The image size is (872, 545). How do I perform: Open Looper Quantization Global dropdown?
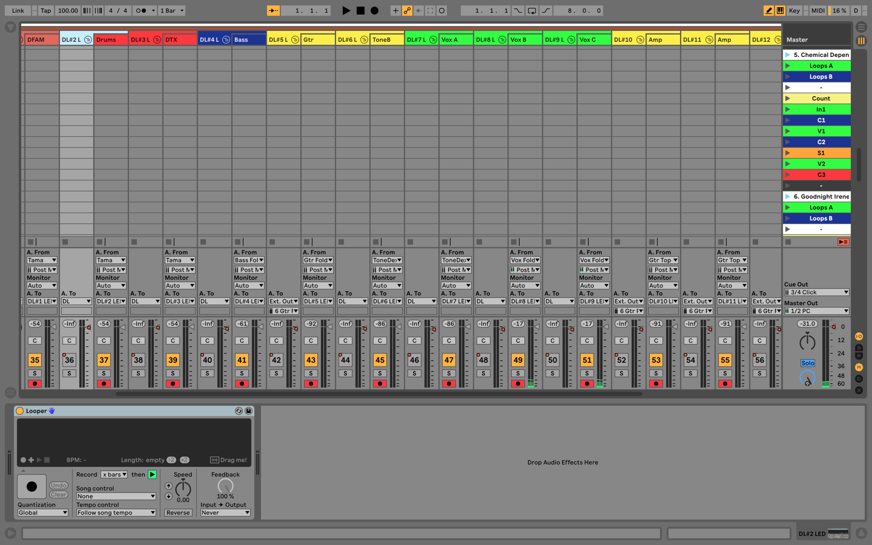click(x=43, y=513)
